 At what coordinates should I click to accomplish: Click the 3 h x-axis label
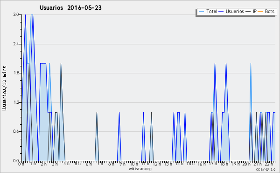tap(55, 164)
